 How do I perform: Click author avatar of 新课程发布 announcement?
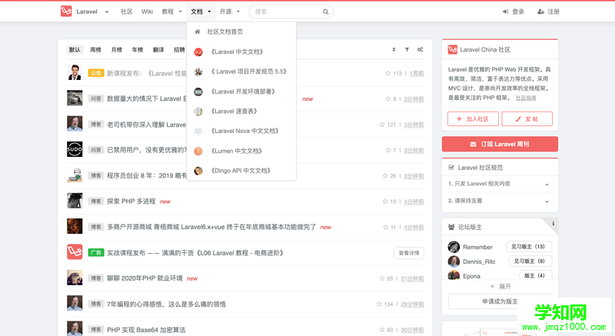(x=75, y=72)
